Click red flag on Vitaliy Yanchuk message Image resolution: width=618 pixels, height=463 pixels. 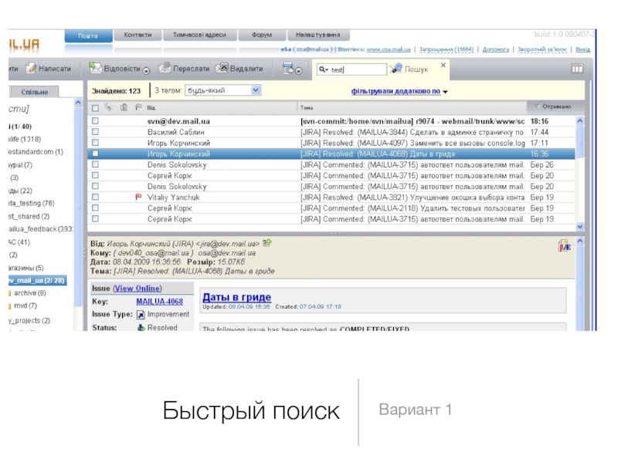coord(138,197)
